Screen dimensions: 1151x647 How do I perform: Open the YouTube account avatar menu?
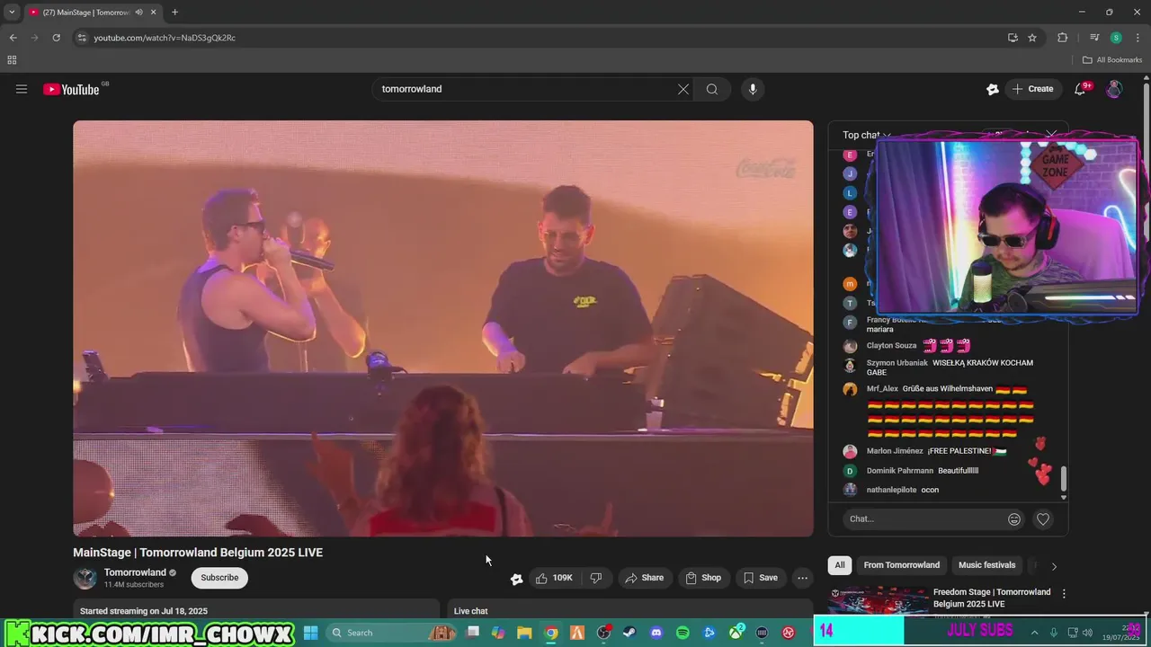[1114, 89]
